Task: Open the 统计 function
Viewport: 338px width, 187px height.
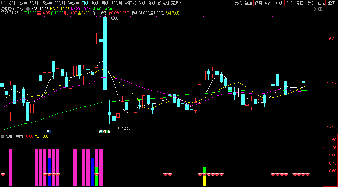Action: pyautogui.click(x=269, y=3)
